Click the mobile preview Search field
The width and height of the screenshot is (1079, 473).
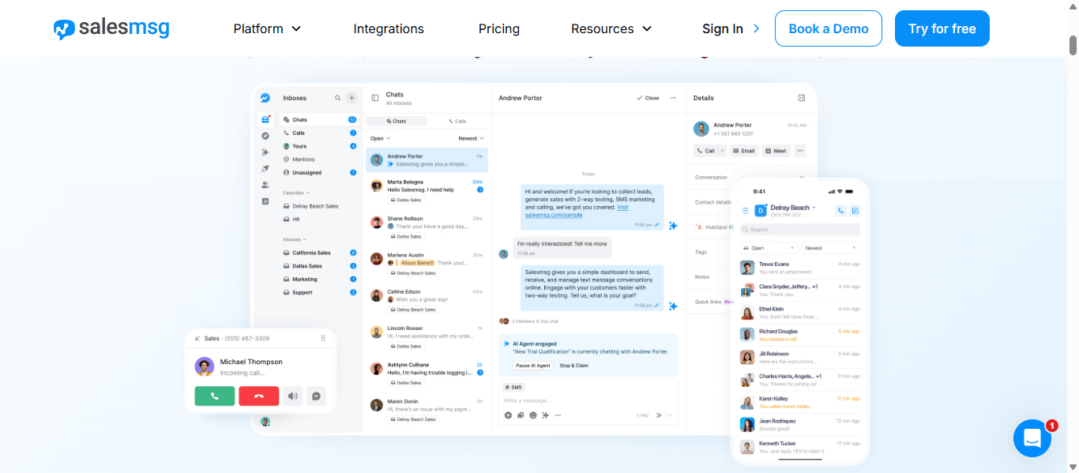pyautogui.click(x=800, y=230)
